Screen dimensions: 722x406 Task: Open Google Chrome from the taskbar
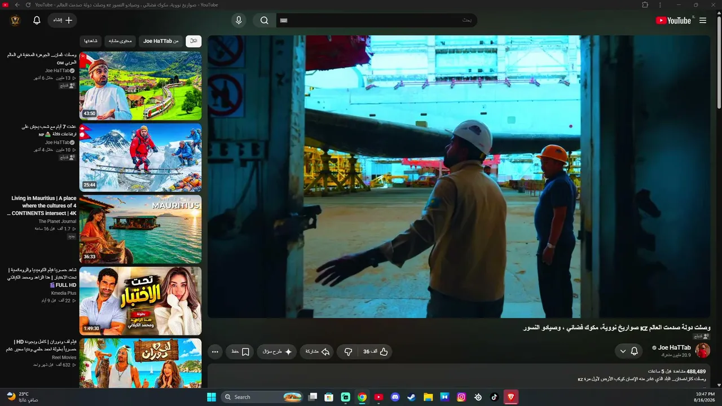[362, 397]
